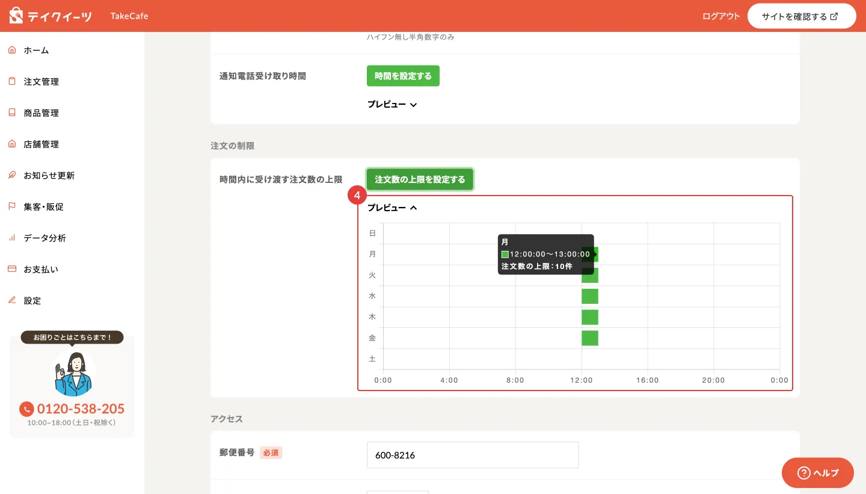The width and height of the screenshot is (866, 494).
Task: Click the clipboard icon for 注文管理
Action: pyautogui.click(x=12, y=82)
